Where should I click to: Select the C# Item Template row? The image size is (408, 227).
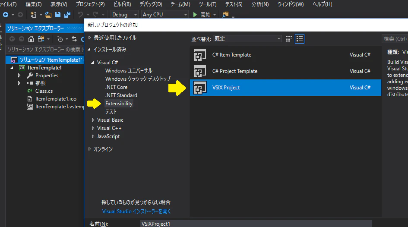285,55
